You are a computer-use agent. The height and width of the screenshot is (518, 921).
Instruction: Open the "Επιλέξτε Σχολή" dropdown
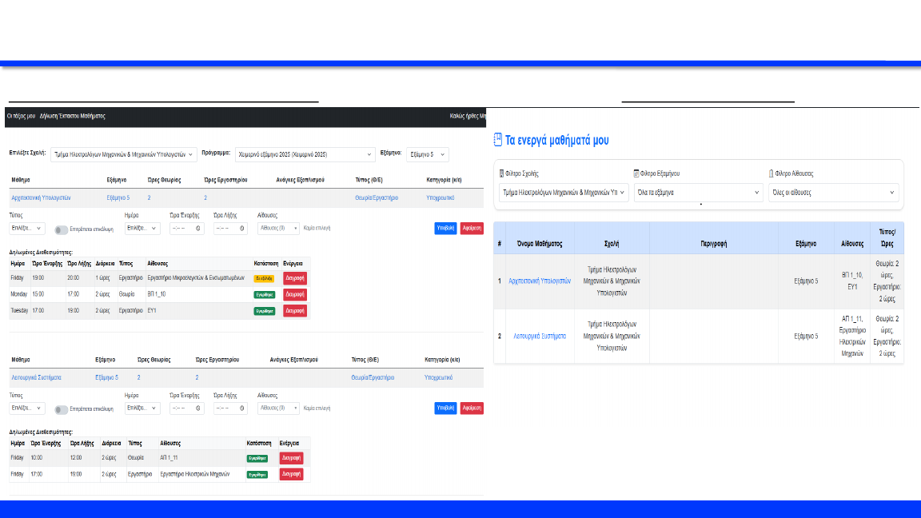(123, 154)
